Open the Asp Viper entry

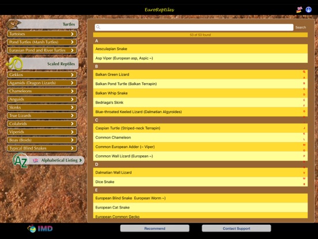200,58
